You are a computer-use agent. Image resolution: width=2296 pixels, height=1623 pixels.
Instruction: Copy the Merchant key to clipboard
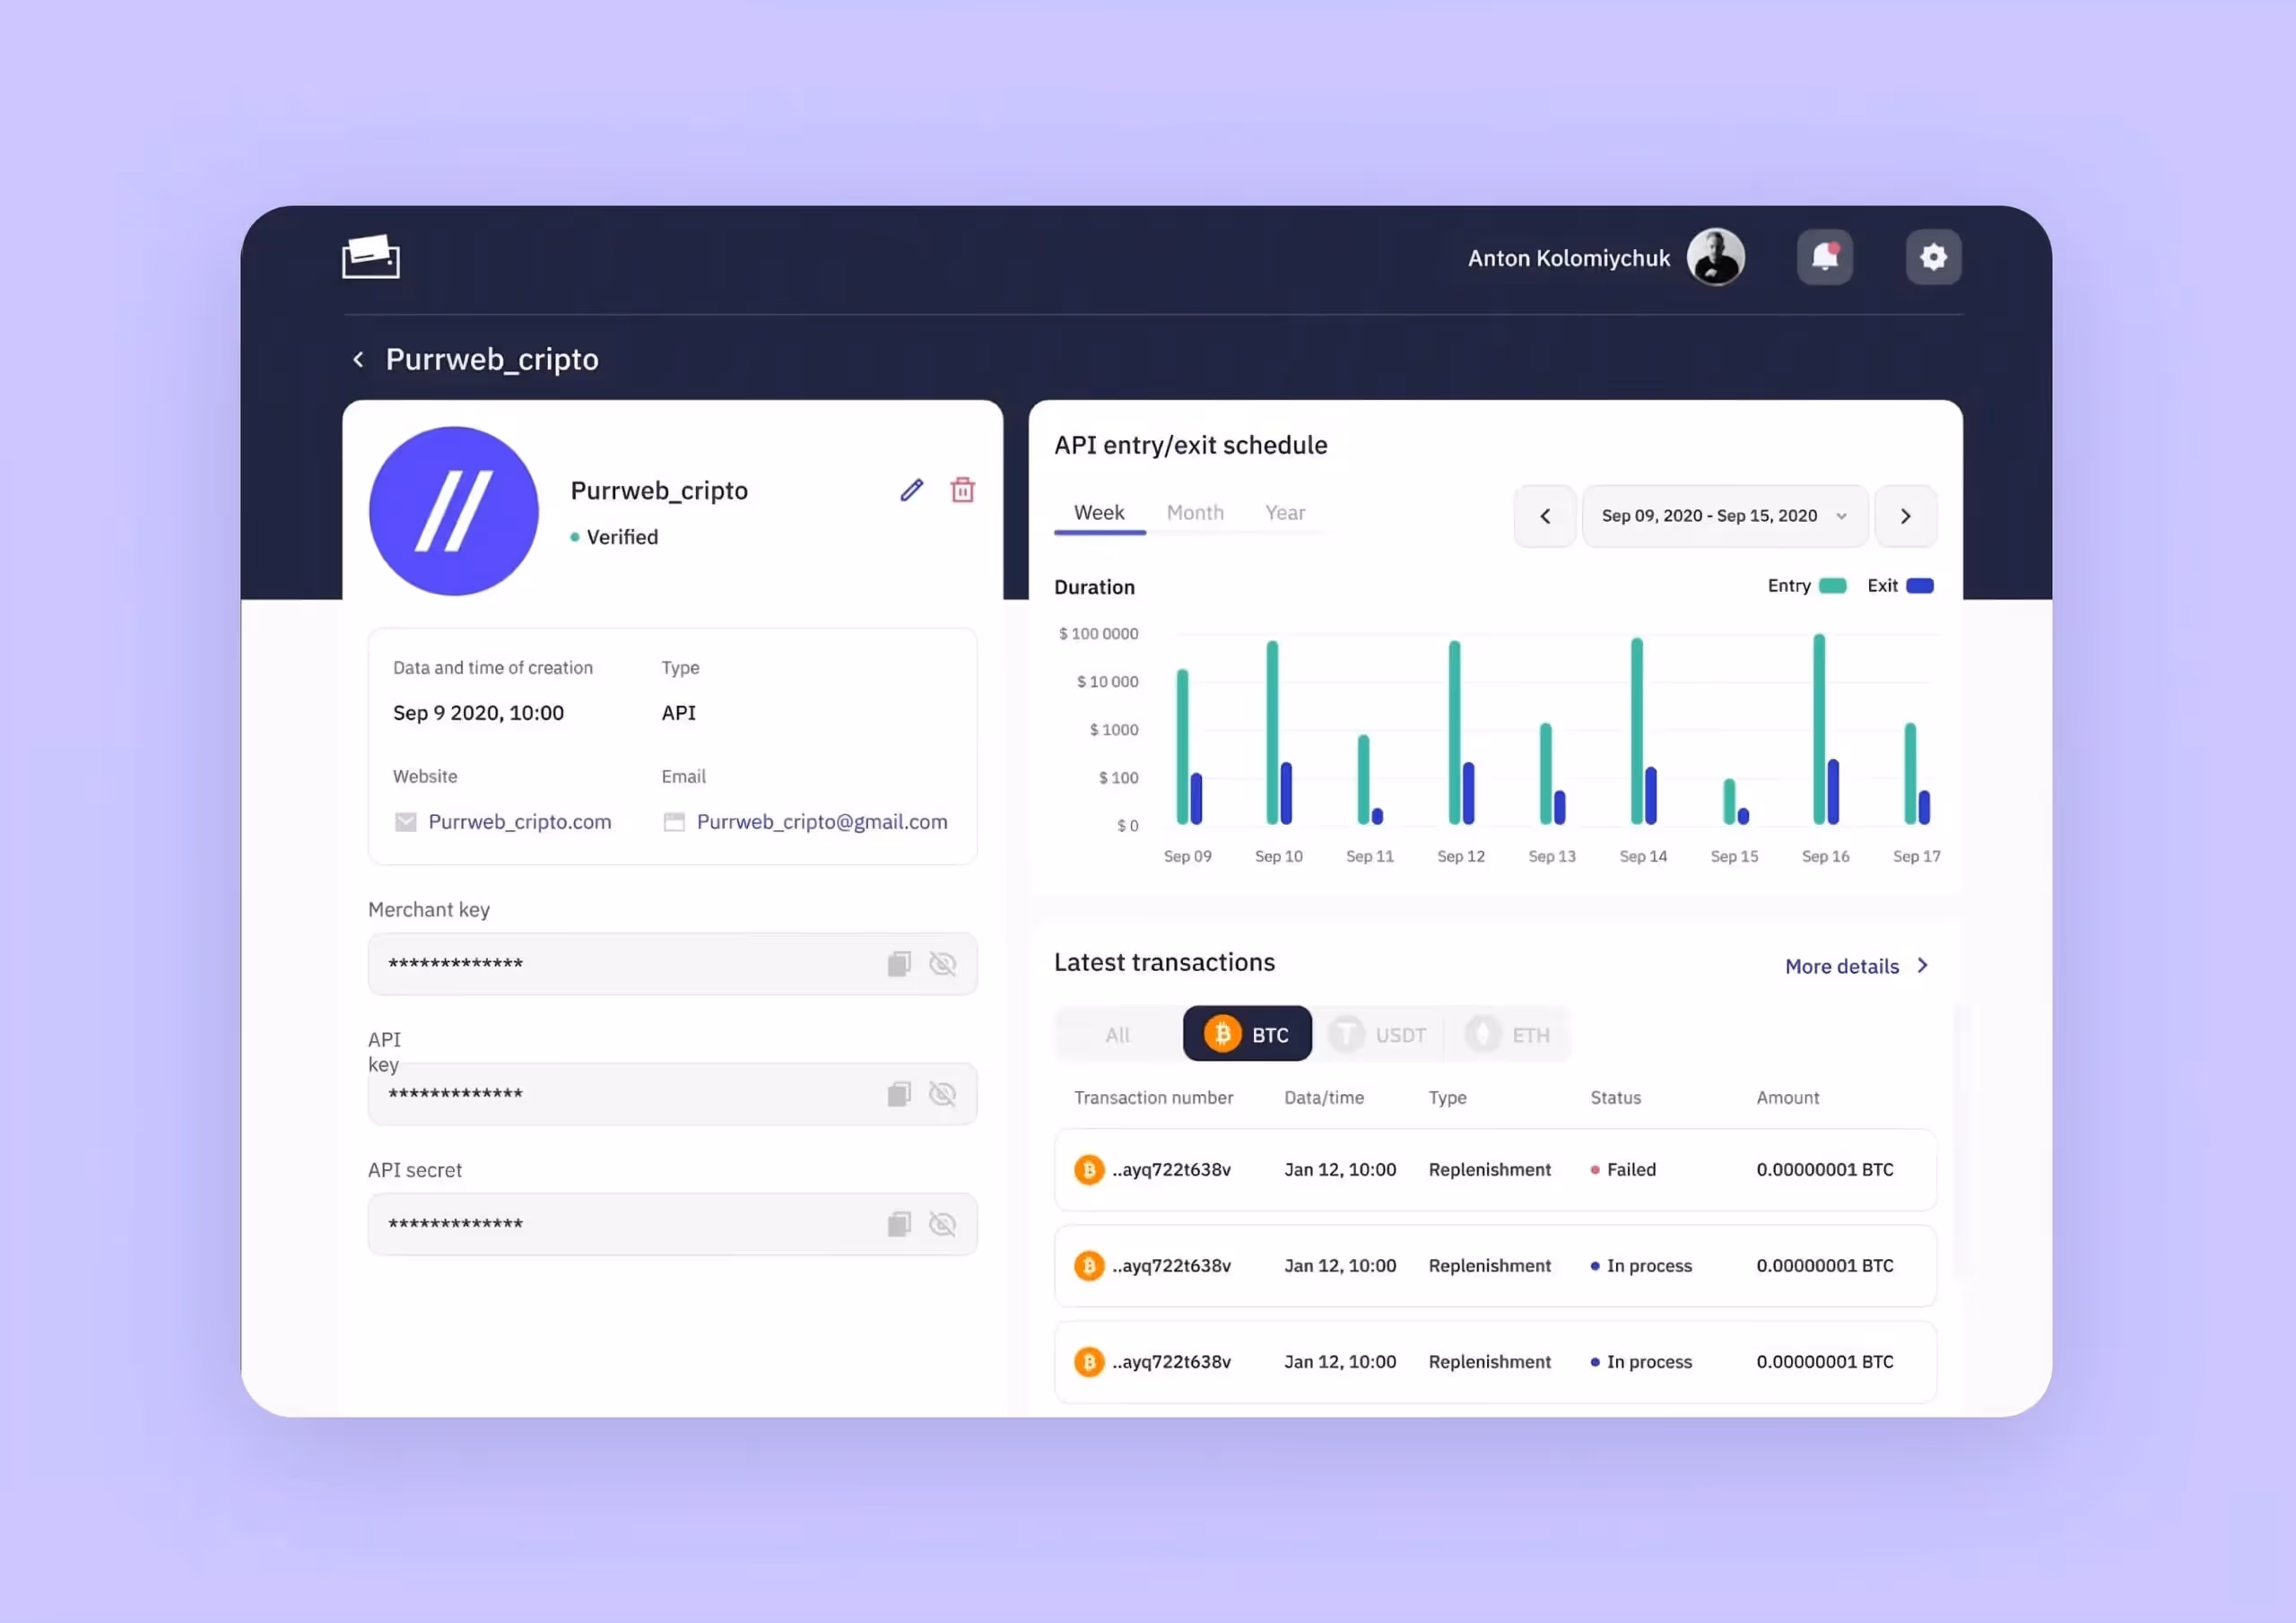click(x=897, y=963)
